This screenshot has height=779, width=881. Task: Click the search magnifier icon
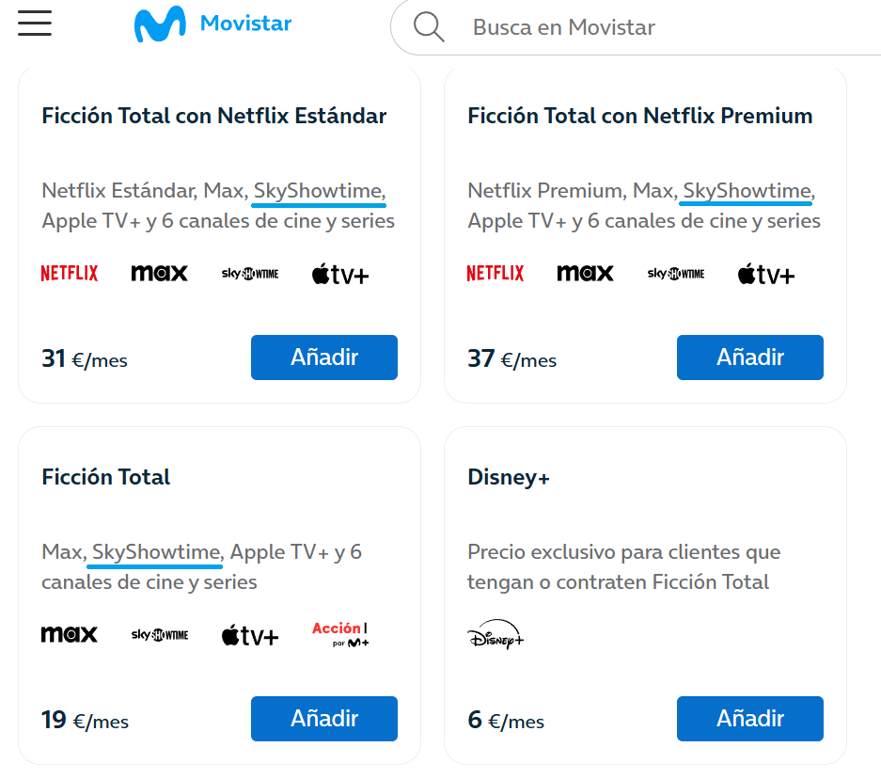(429, 27)
